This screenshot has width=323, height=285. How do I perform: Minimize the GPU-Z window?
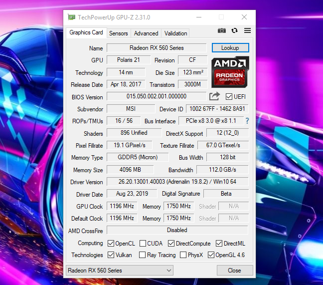coord(199,17)
